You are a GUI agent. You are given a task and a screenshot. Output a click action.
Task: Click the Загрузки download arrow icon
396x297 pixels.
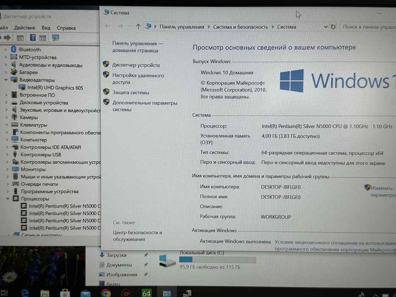point(102,255)
